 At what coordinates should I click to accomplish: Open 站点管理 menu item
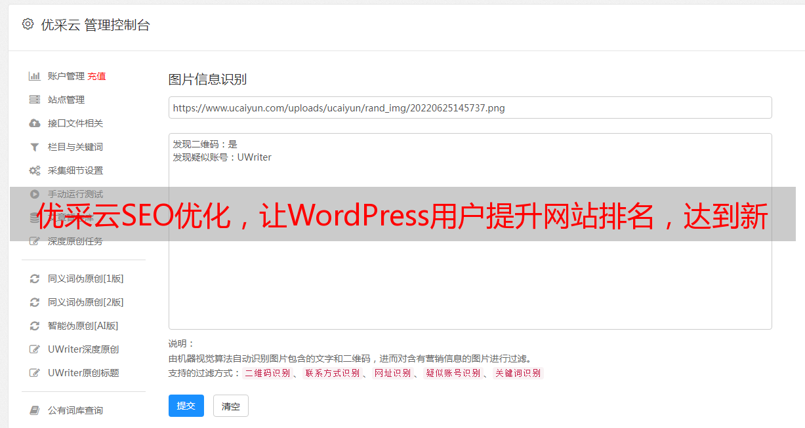tap(66, 100)
